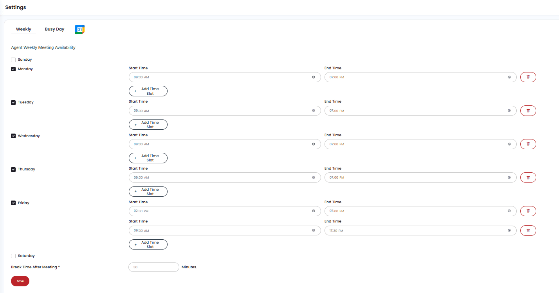Delete Friday's 09:00 AM slot with trash icon
Viewport: 559px width, 293px height.
point(528,231)
